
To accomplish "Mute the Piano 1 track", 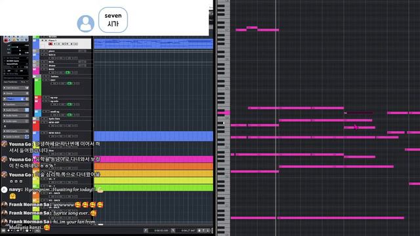I will [x=42, y=41].
